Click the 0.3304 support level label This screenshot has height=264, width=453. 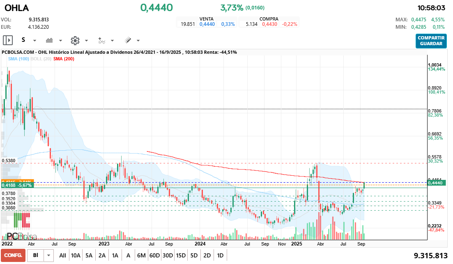(9, 203)
